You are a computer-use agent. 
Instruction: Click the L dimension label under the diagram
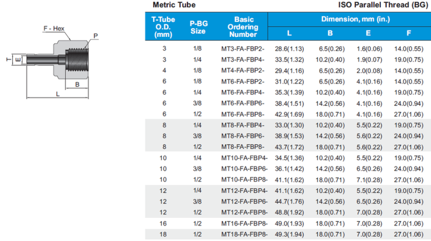click(58, 94)
